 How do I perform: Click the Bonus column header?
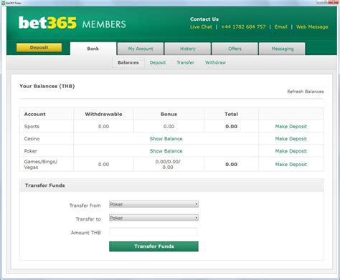coord(169,114)
